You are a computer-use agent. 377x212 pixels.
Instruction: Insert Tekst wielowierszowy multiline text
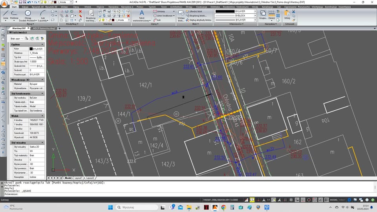(x=142, y=16)
